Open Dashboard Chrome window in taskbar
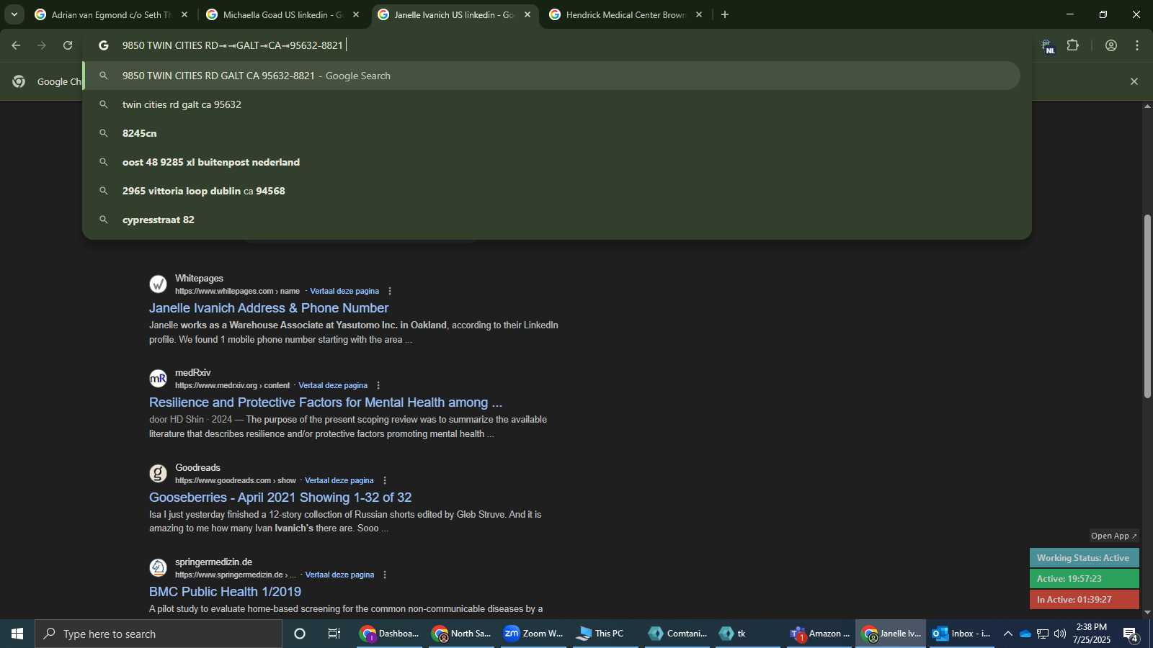 (x=390, y=634)
